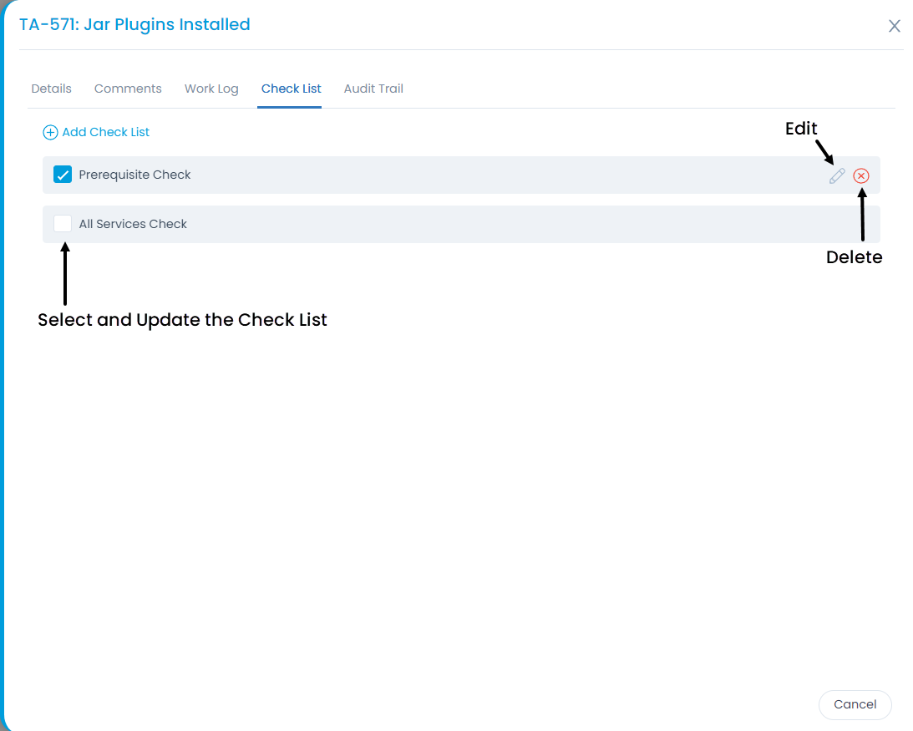Enable the All Services Check checkbox
This screenshot has width=913, height=731.
pyautogui.click(x=63, y=223)
